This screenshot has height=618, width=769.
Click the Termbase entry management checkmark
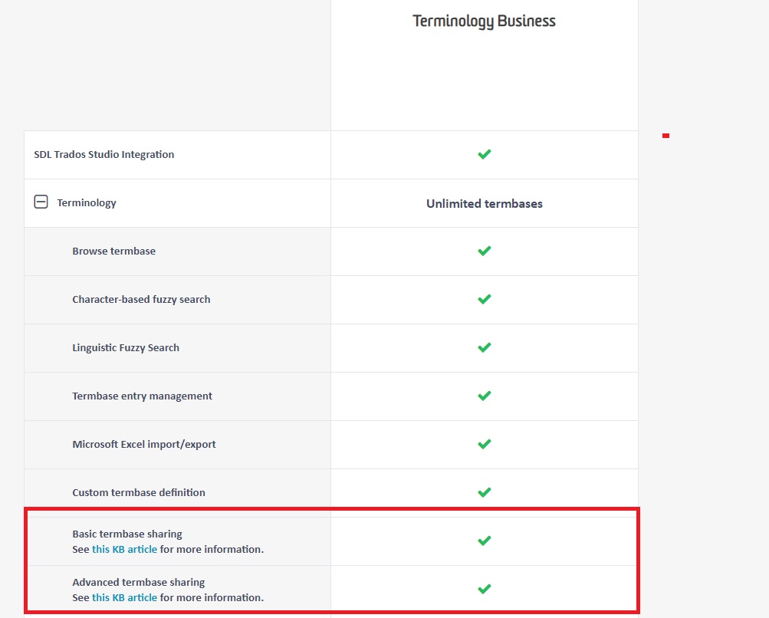tap(484, 396)
